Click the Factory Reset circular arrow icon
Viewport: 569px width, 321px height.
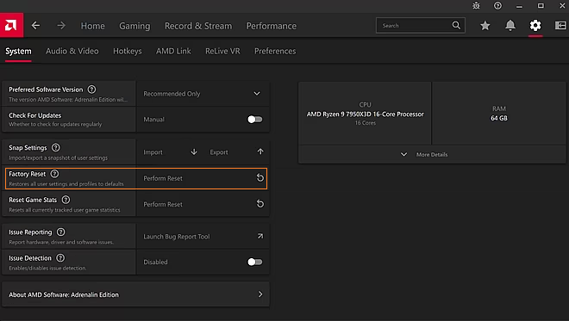[260, 178]
